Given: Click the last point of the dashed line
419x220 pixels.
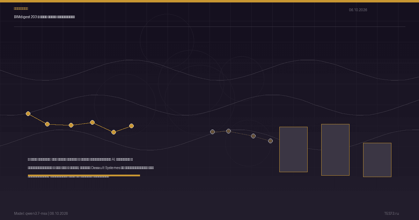Looking at the screenshot, I should (x=270, y=141).
